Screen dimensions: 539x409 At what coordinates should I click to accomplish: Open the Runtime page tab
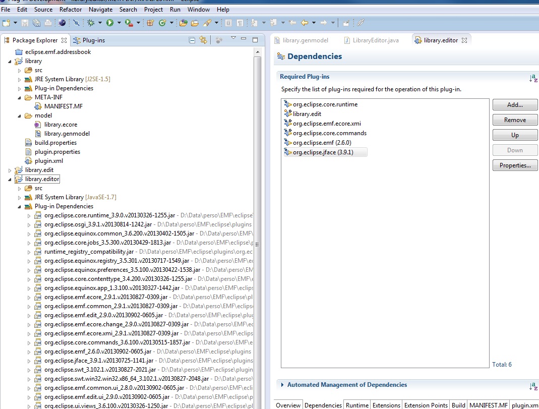click(x=357, y=405)
